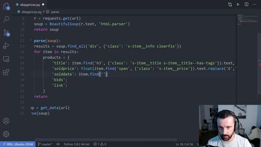
Task: Split the editor to the right
Action: (x=246, y=4)
